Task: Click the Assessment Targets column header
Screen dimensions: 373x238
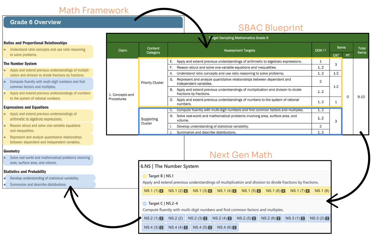Action: (239, 51)
